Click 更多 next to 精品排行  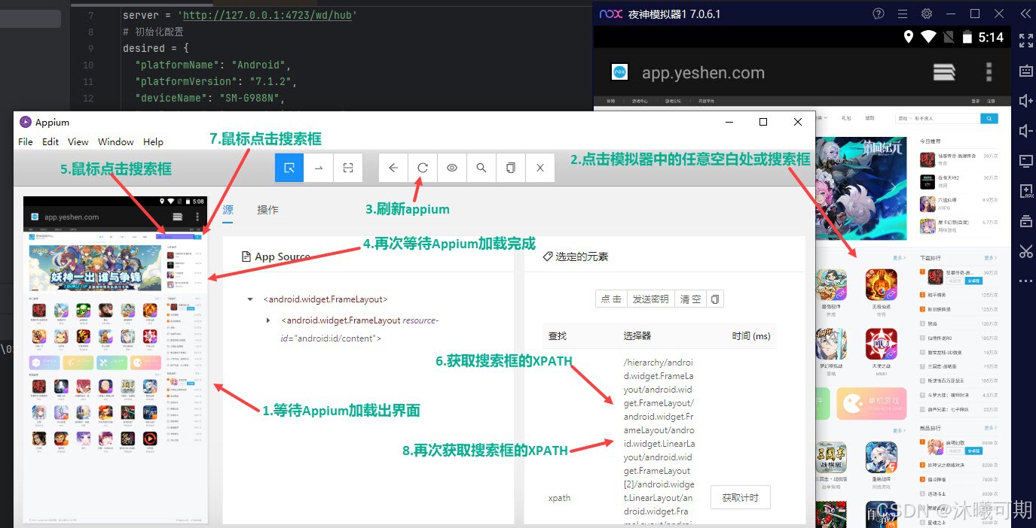click(989, 428)
